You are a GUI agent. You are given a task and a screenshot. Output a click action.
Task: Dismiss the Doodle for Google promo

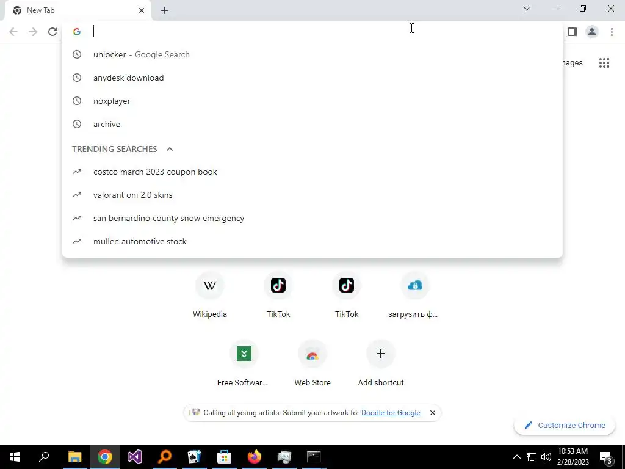[x=433, y=413]
